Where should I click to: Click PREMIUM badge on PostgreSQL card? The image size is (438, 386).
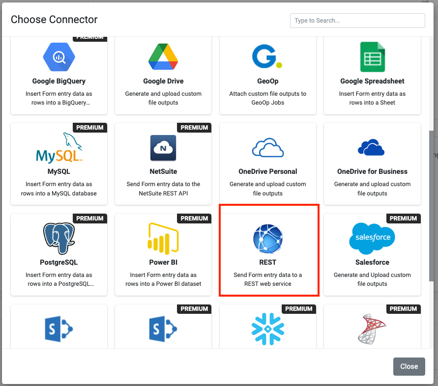[x=89, y=218]
